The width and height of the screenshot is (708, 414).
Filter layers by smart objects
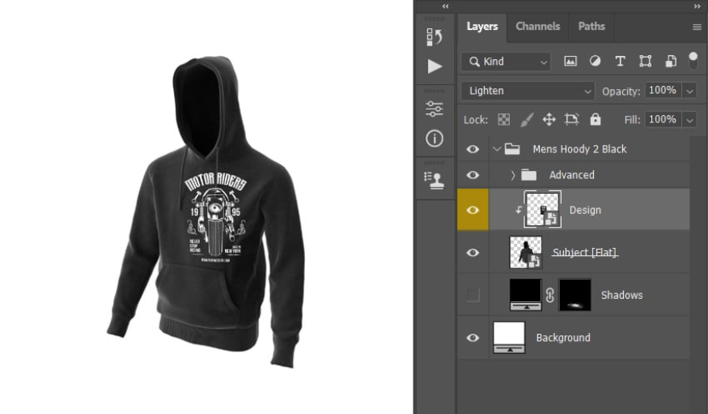(x=671, y=61)
